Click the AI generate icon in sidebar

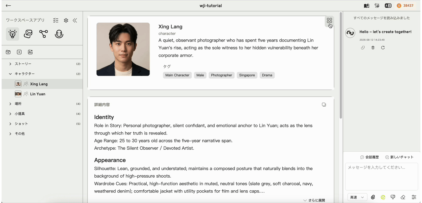coord(30,52)
